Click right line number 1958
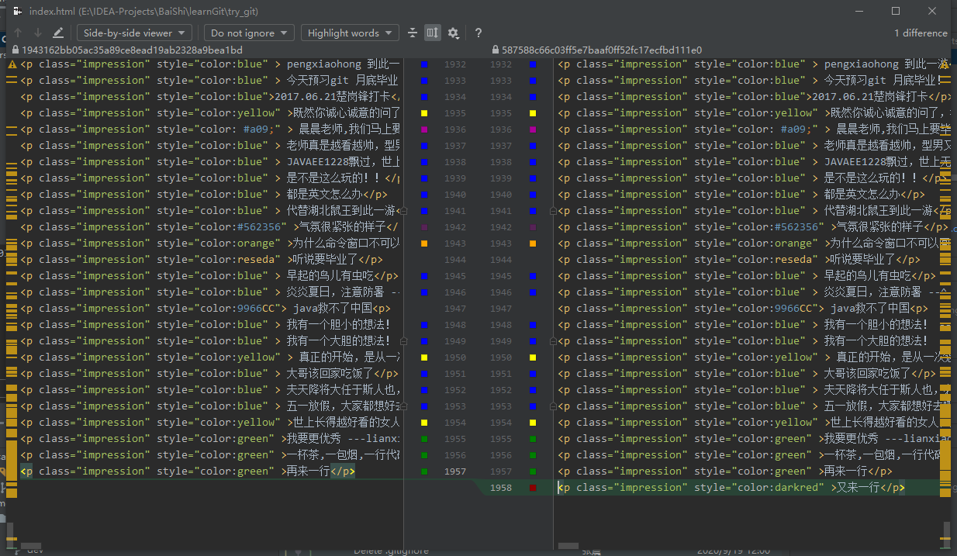The width and height of the screenshot is (957, 556). pyautogui.click(x=501, y=488)
